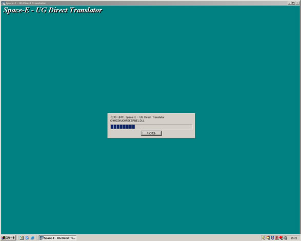The width and height of the screenshot is (301, 241).
Task: Click the installer title bar window icon
Action: (x=3, y=3)
